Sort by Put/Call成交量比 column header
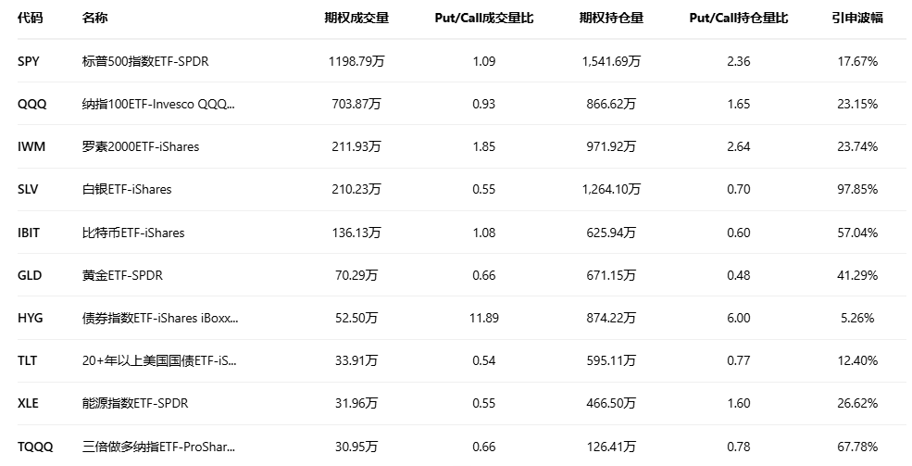Viewport: 912px width, 466px height. (x=483, y=18)
